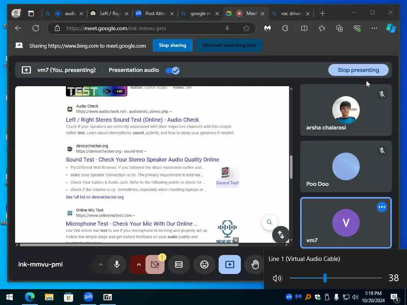407x305 pixels.
Task: Open the Copilot sidebar icon
Action: point(391,28)
